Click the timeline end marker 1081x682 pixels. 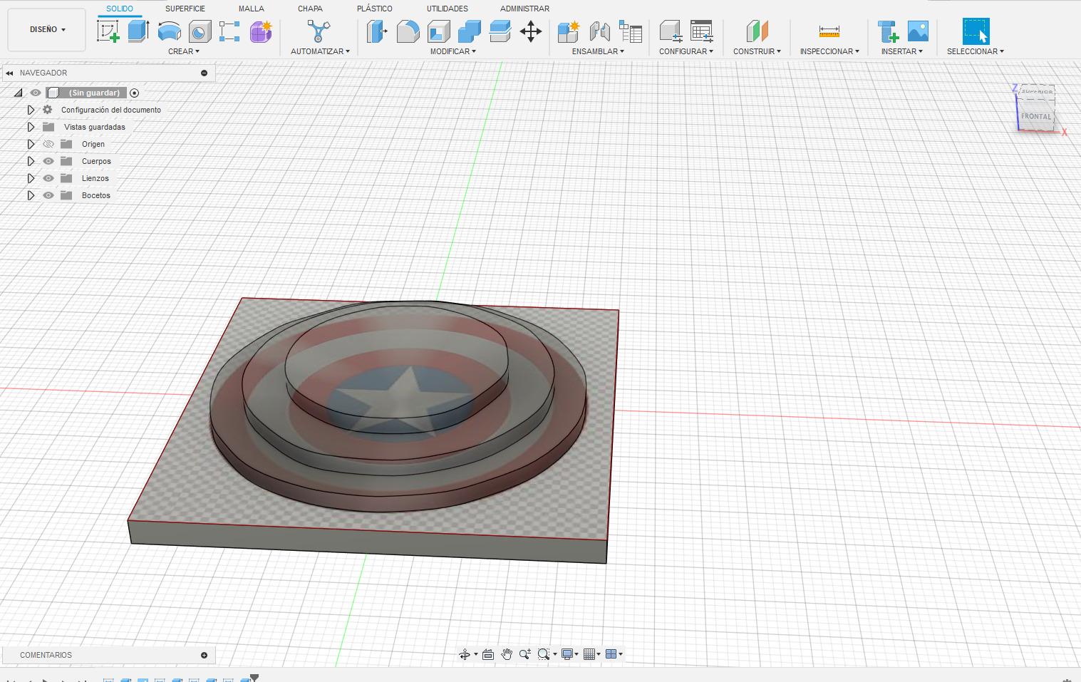[x=254, y=678]
